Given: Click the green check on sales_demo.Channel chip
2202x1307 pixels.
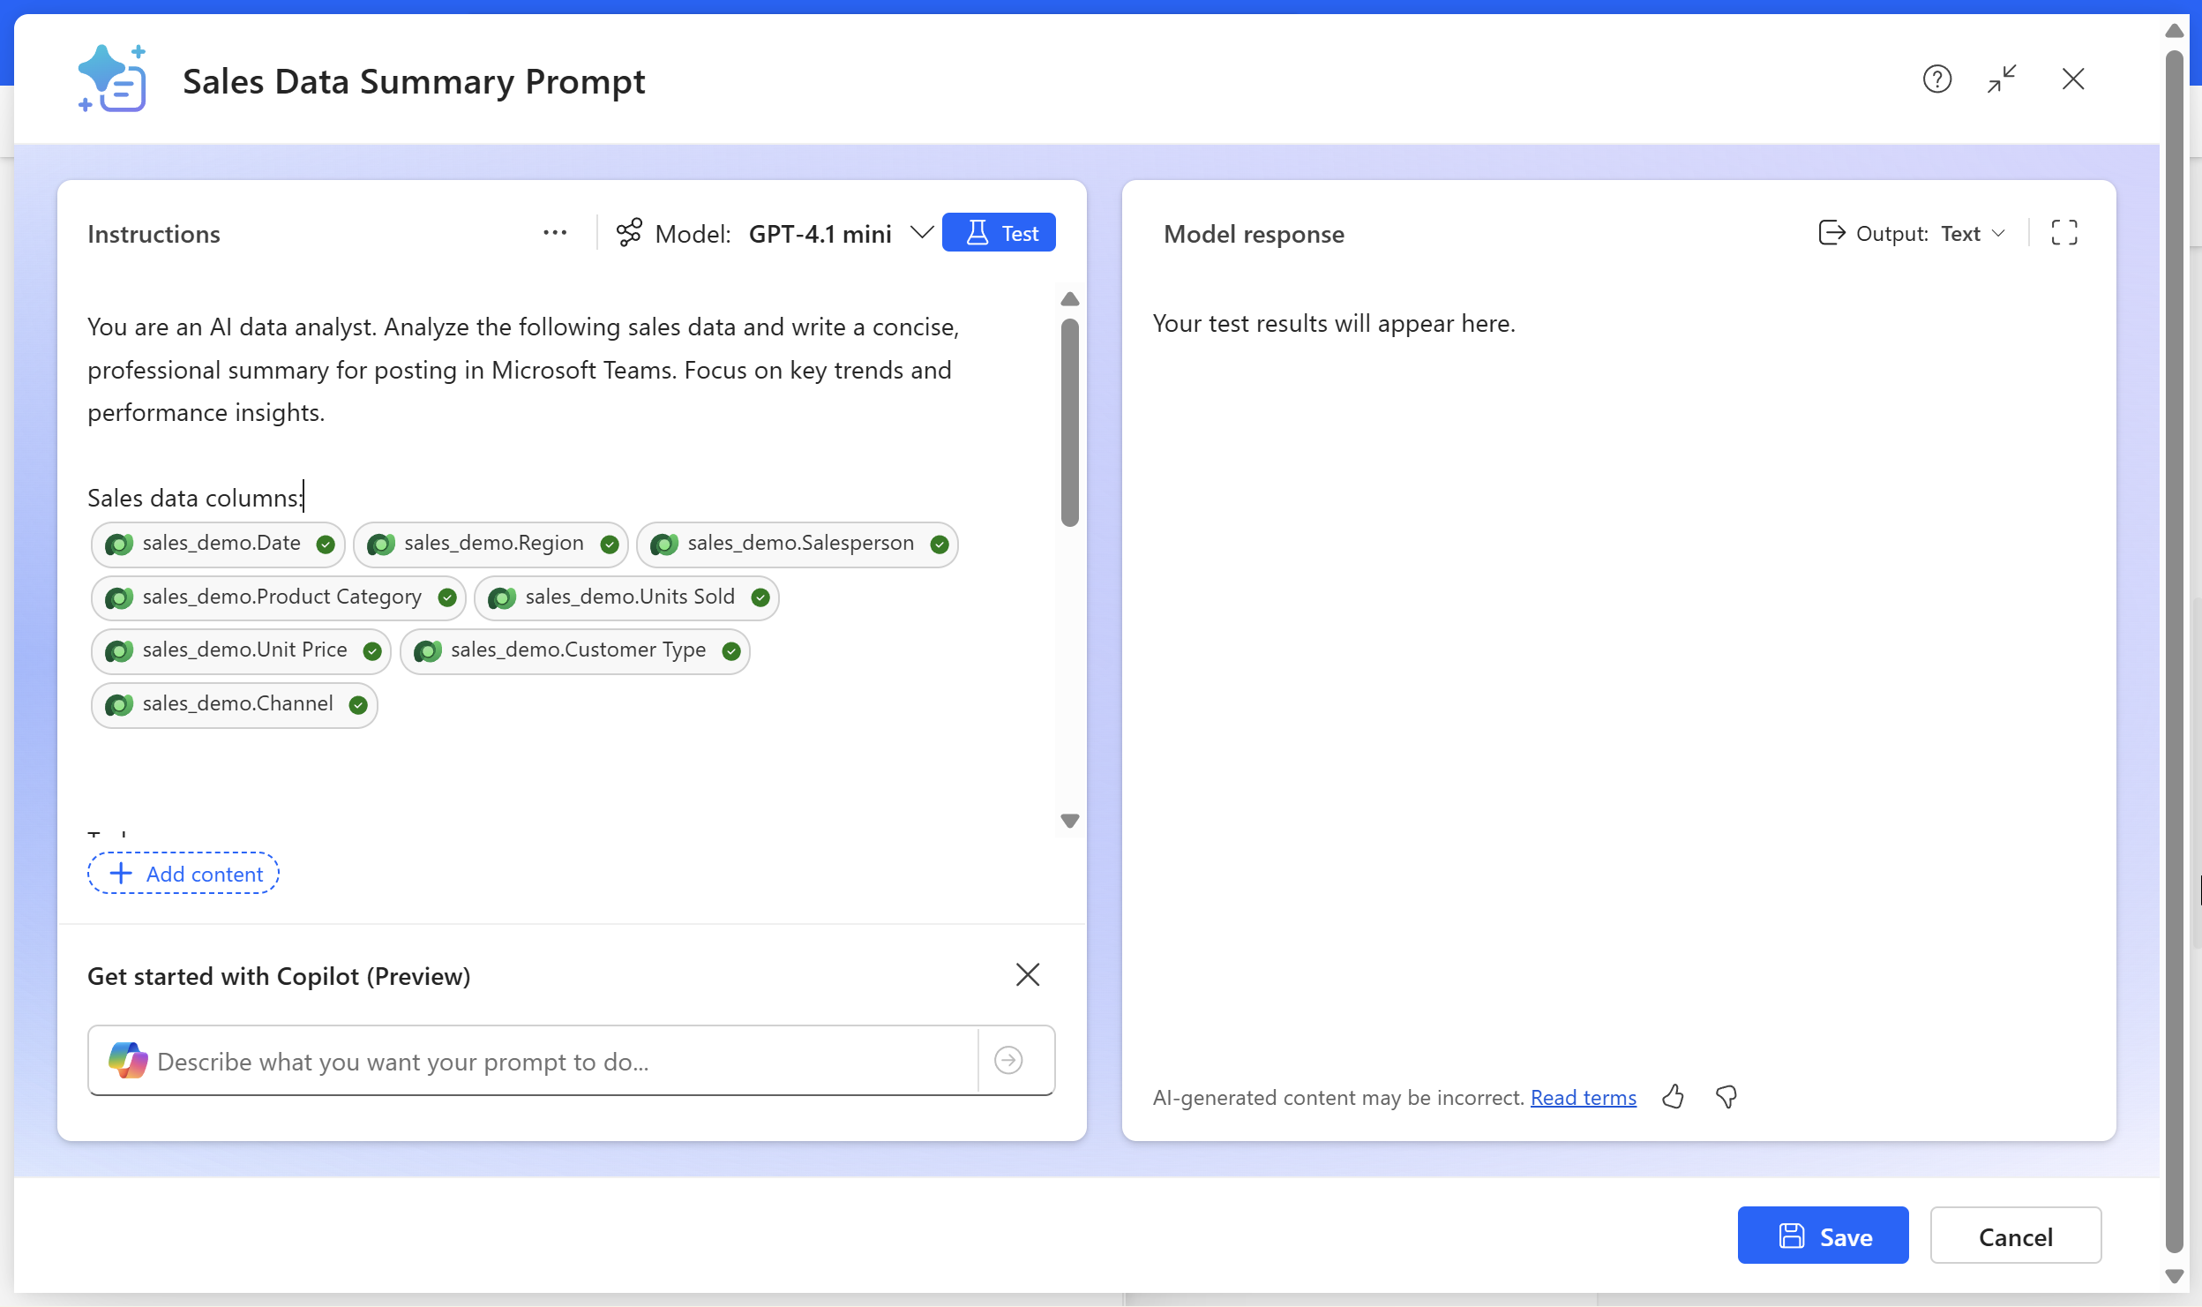Looking at the screenshot, I should point(358,705).
